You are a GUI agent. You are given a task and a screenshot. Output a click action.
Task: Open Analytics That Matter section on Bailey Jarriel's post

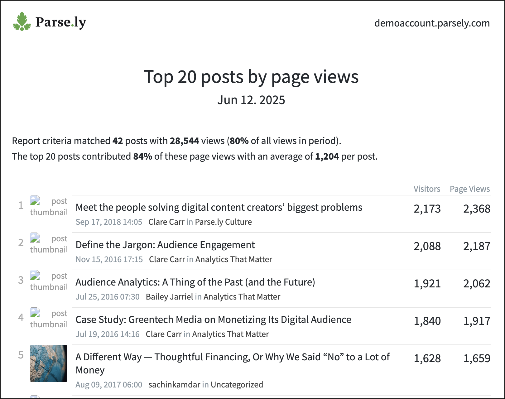242,297
